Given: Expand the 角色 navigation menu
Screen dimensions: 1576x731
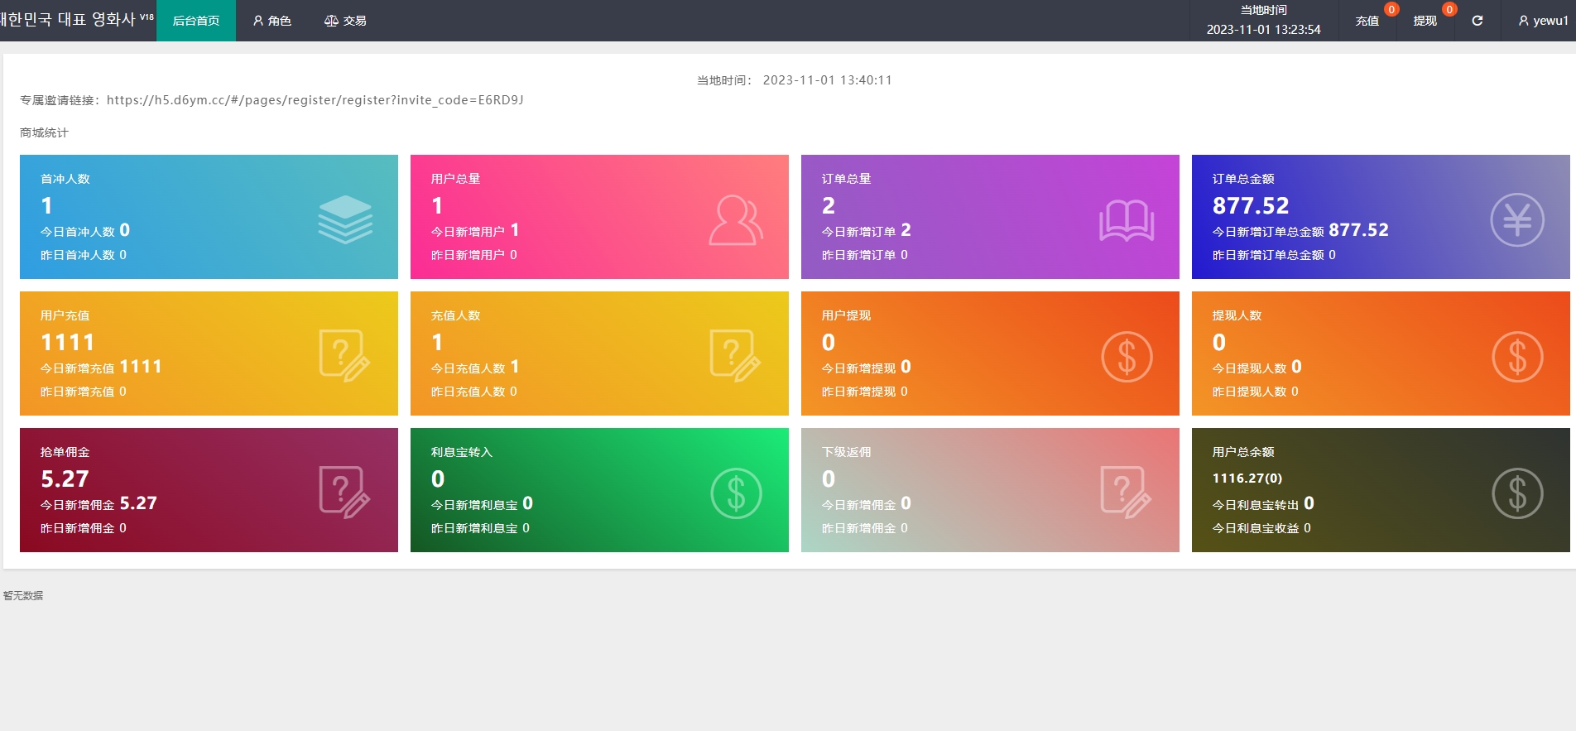Looking at the screenshot, I should click(272, 21).
